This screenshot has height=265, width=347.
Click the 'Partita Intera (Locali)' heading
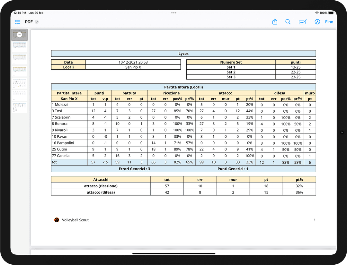(183, 87)
